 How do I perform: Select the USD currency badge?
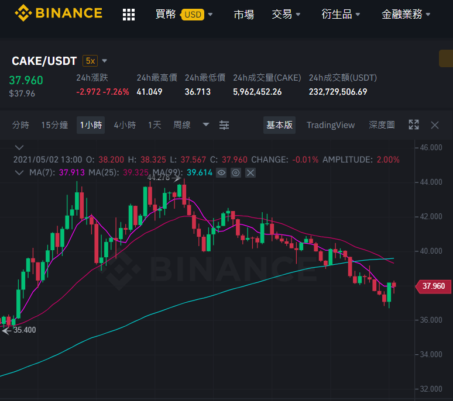tap(193, 15)
